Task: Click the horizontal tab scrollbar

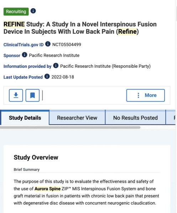Action: pos(70,127)
